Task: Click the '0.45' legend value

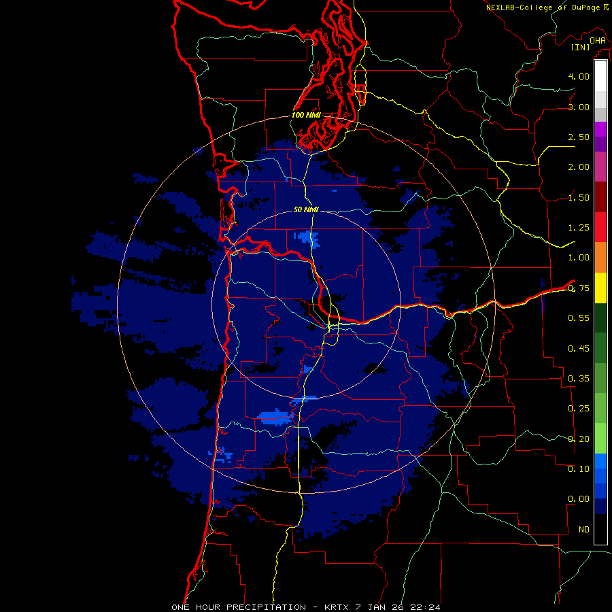Action: [579, 349]
